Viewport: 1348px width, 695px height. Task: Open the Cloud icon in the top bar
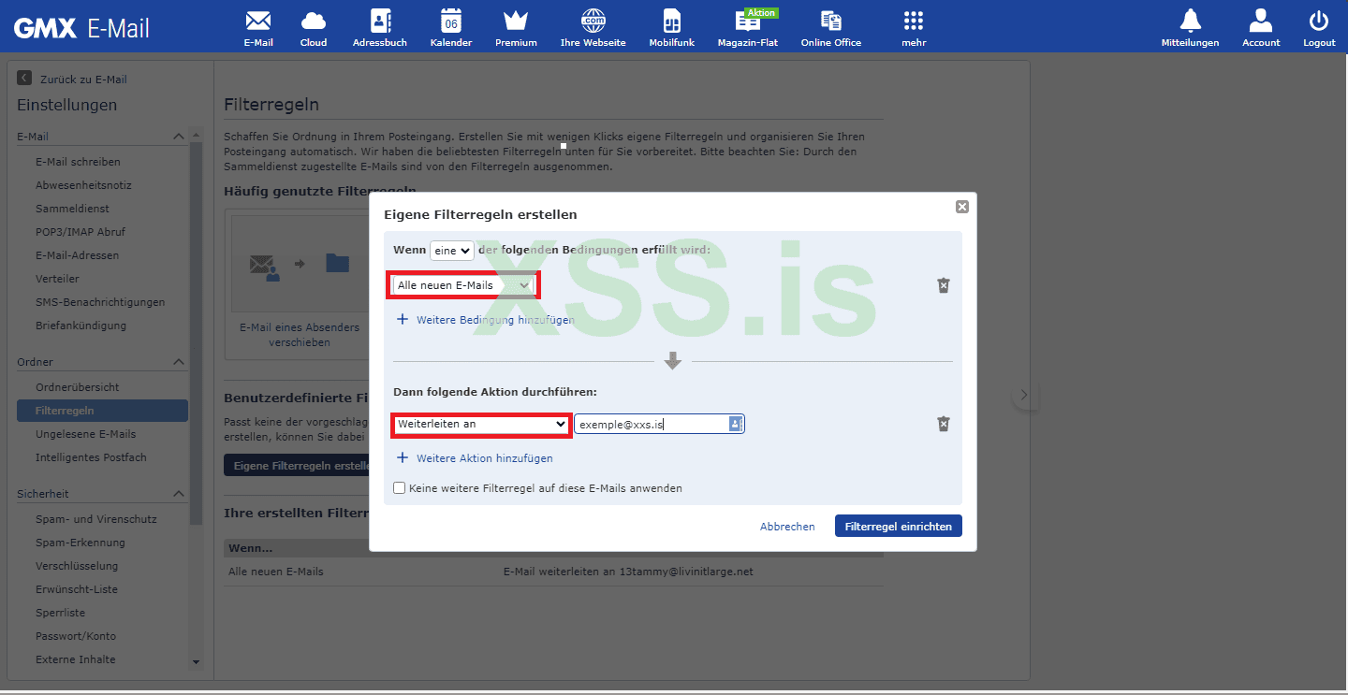[x=314, y=28]
